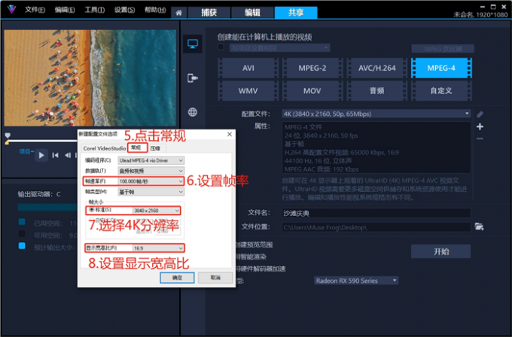Select the 标准 frame size radio button
The image size is (512, 337).
point(92,210)
